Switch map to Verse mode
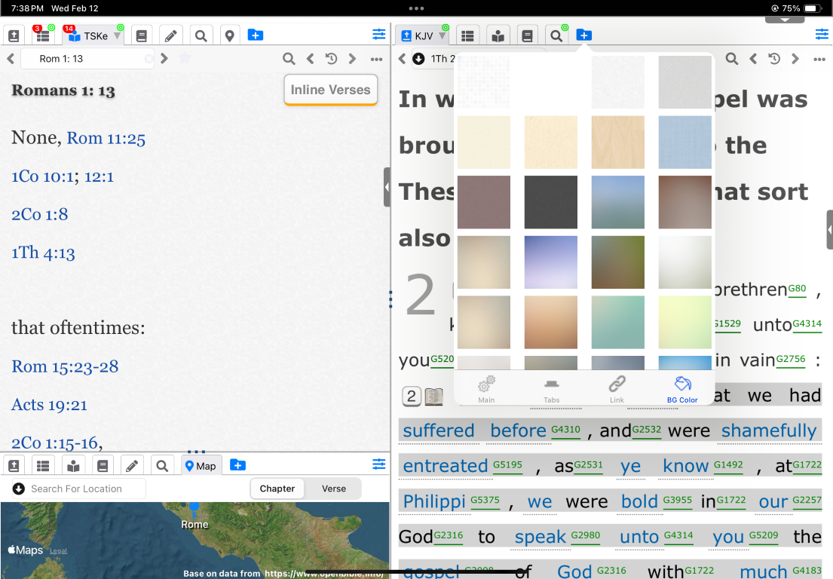The image size is (833, 579). 333,489
